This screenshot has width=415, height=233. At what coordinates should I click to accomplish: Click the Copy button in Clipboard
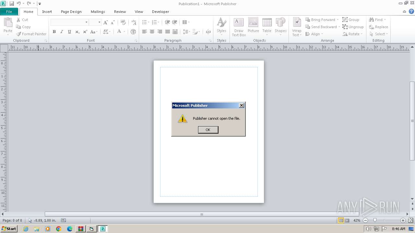23,27
